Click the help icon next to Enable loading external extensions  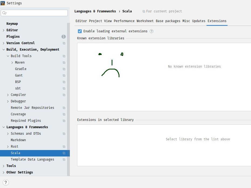152,31
